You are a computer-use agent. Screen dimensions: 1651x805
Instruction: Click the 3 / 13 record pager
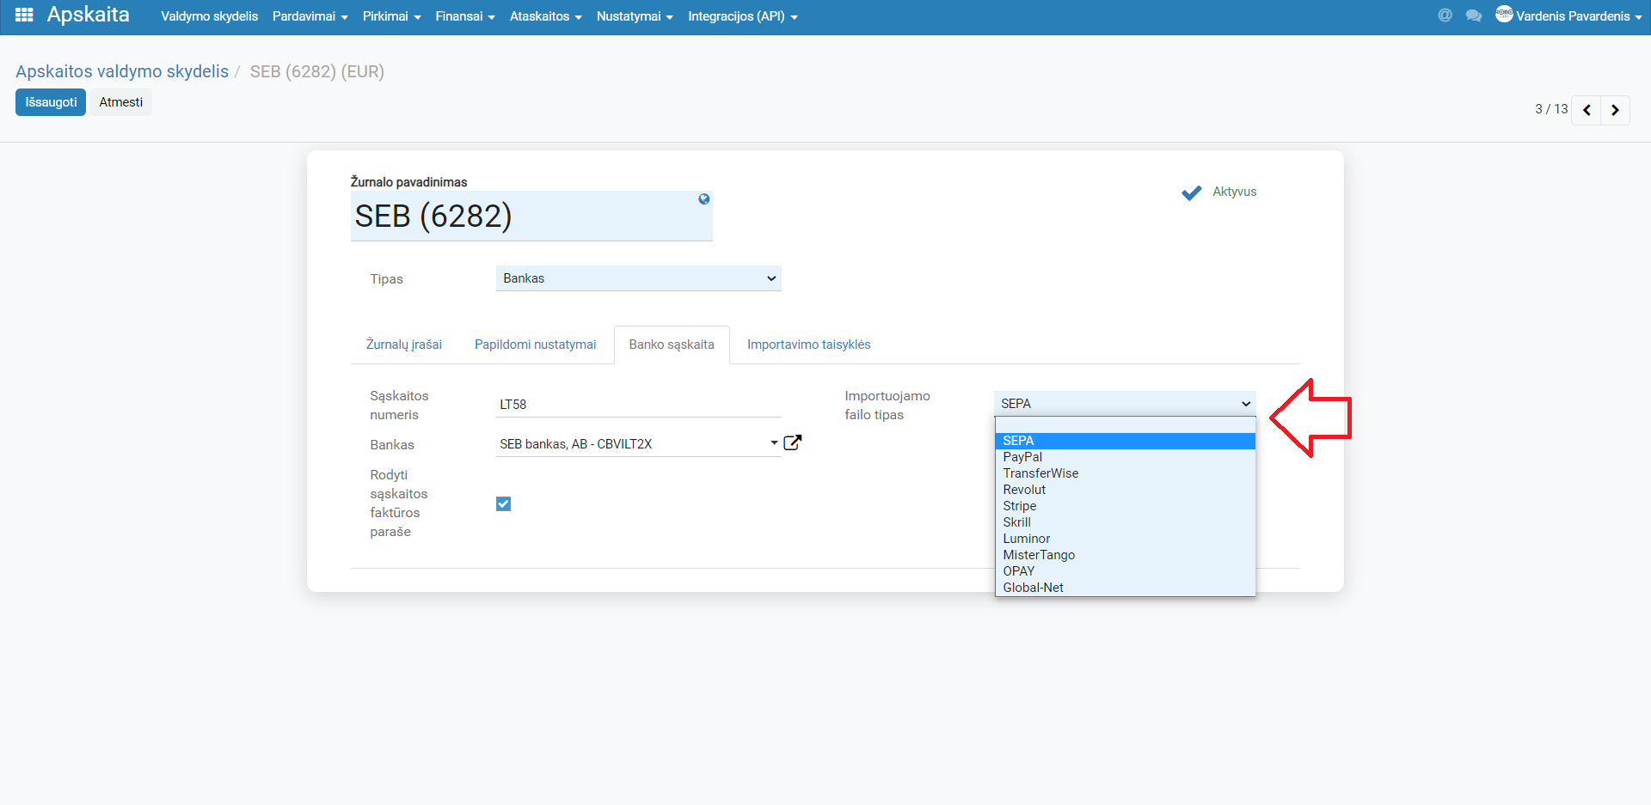(x=1551, y=109)
